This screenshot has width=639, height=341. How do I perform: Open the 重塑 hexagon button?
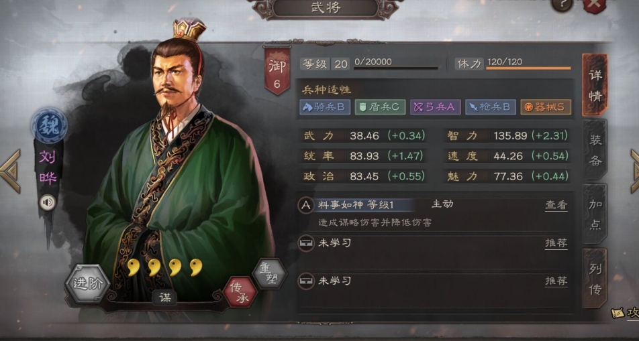pyautogui.click(x=269, y=273)
